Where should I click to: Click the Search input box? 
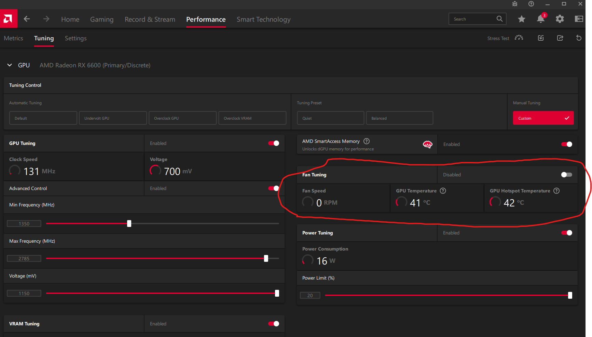[477, 19]
